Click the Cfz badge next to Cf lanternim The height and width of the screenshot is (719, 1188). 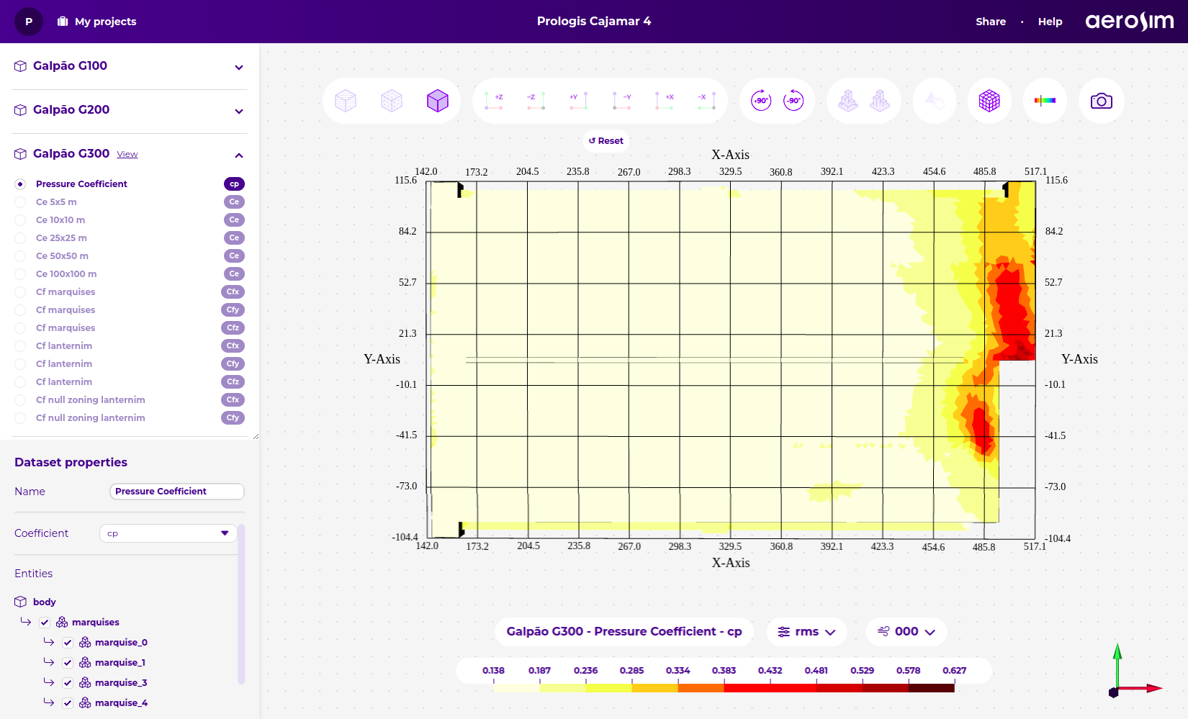[233, 382]
